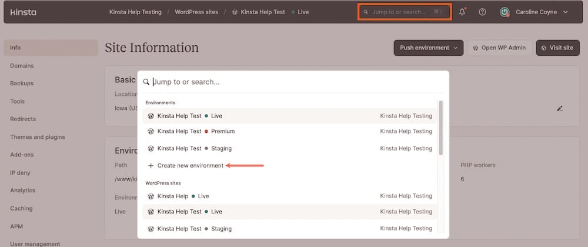Click the top bar search field
The width and height of the screenshot is (588, 247).
click(405, 12)
